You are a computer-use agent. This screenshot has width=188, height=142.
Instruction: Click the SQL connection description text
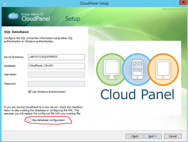pos(38,40)
